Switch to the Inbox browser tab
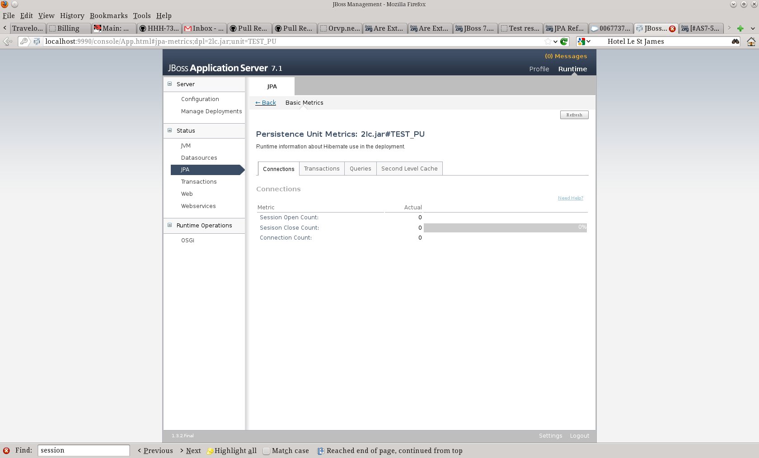This screenshot has width=759, height=458. [x=204, y=28]
